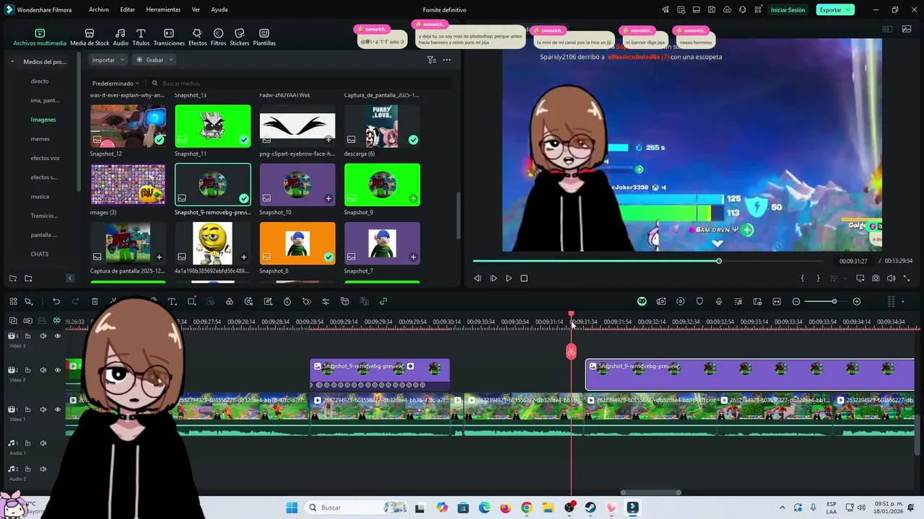Select the efectos voz folder

tap(45, 158)
